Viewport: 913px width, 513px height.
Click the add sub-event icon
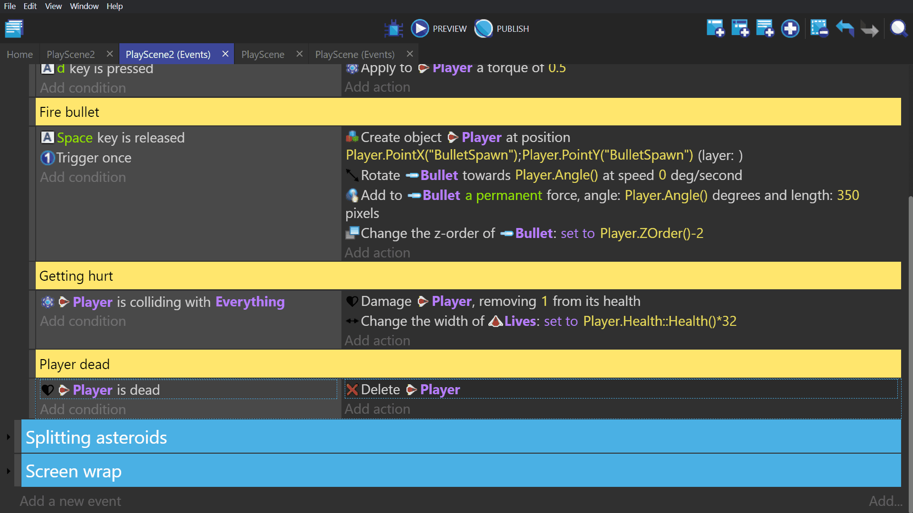pyautogui.click(x=740, y=28)
